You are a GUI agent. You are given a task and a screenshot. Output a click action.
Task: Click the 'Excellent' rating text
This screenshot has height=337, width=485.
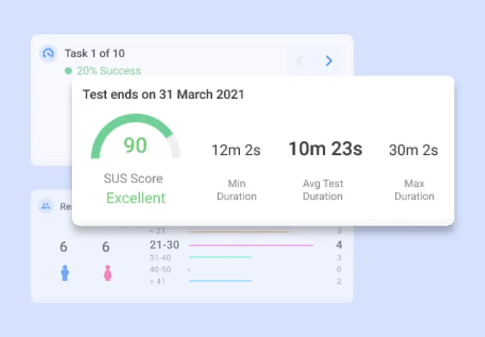pyautogui.click(x=136, y=198)
